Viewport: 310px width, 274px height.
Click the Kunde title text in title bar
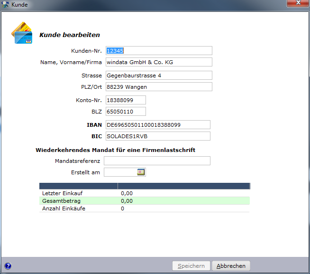click(x=19, y=5)
